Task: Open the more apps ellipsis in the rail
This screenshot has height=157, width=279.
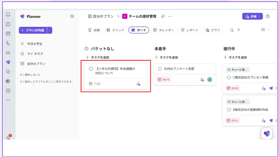Action: (x=8, y=100)
